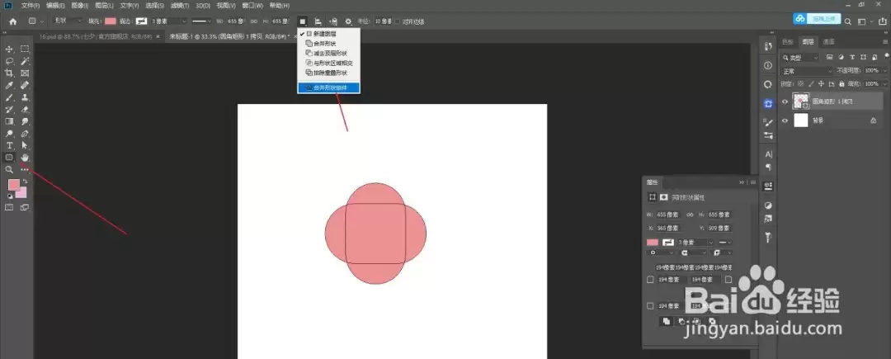Select the Move tool
The width and height of the screenshot is (891, 359).
click(x=9, y=49)
